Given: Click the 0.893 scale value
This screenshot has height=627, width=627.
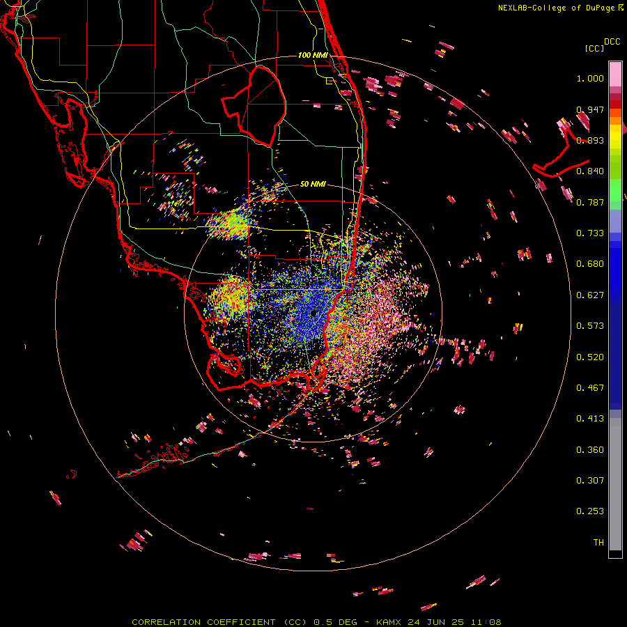Looking at the screenshot, I should coord(590,140).
